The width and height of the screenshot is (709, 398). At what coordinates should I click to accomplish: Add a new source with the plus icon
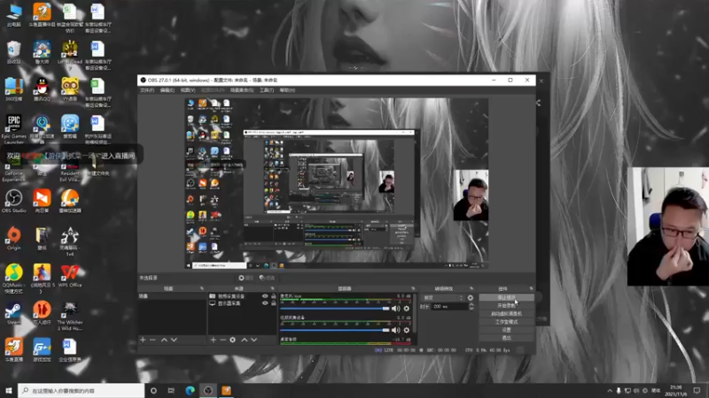(x=213, y=340)
